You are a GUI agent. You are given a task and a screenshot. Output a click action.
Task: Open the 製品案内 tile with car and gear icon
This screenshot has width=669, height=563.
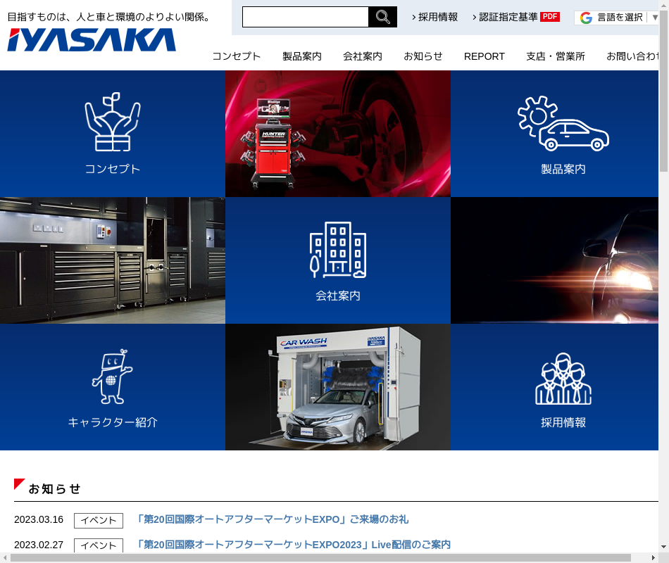click(563, 134)
